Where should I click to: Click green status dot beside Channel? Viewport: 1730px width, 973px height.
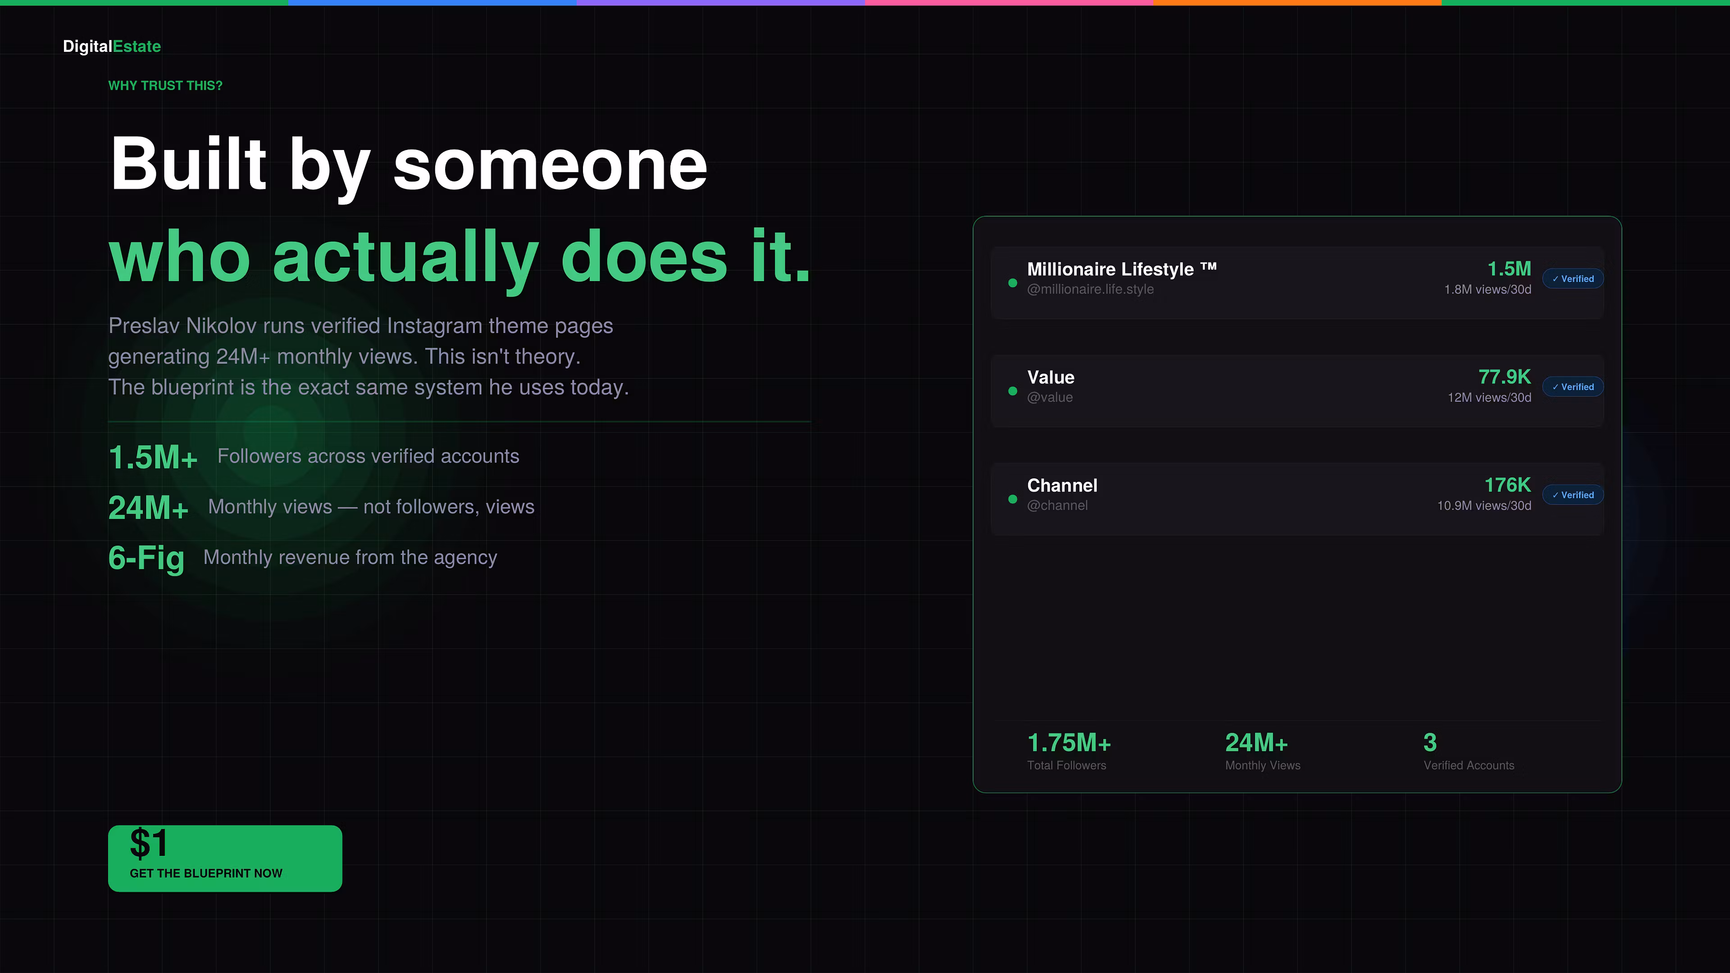click(1012, 499)
